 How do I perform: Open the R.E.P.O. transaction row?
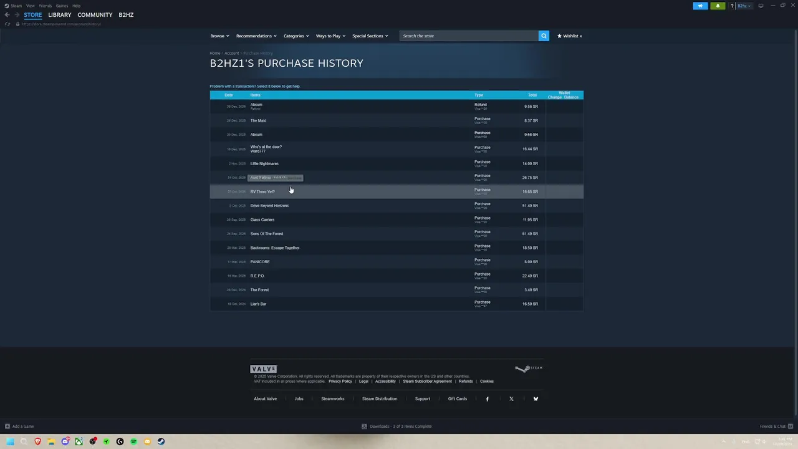coord(397,276)
